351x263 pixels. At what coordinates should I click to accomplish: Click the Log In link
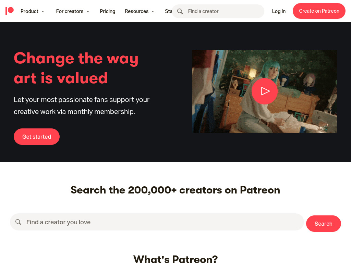click(279, 11)
